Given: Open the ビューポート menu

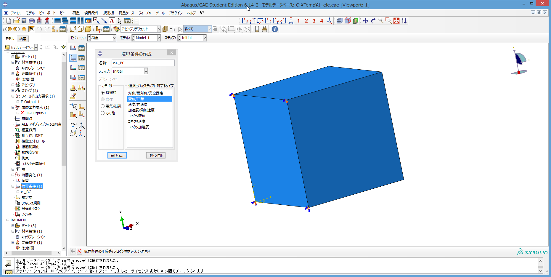Looking at the screenshot, I should (47, 13).
